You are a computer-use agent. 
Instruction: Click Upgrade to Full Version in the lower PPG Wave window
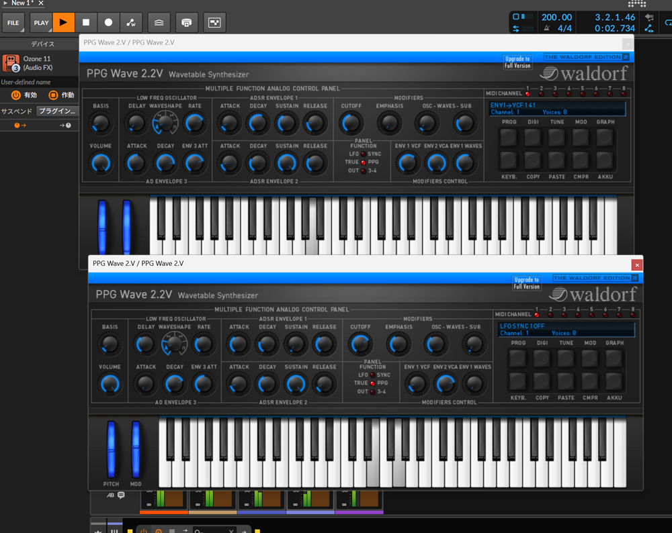click(x=527, y=283)
